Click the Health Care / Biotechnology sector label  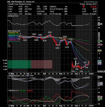[x=20, y=4]
